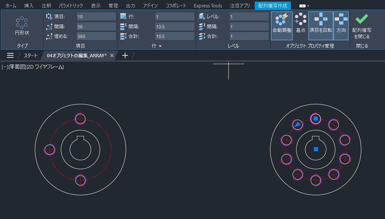Viewport: 385px width, 219px height.
Task: Click the レベル panel title
Action: click(x=233, y=46)
